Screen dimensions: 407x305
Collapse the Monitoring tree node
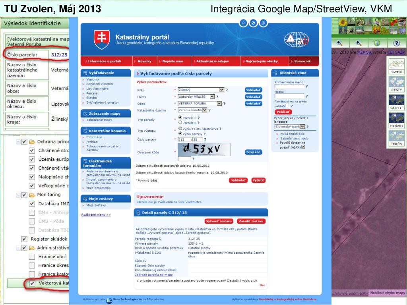[18, 195]
